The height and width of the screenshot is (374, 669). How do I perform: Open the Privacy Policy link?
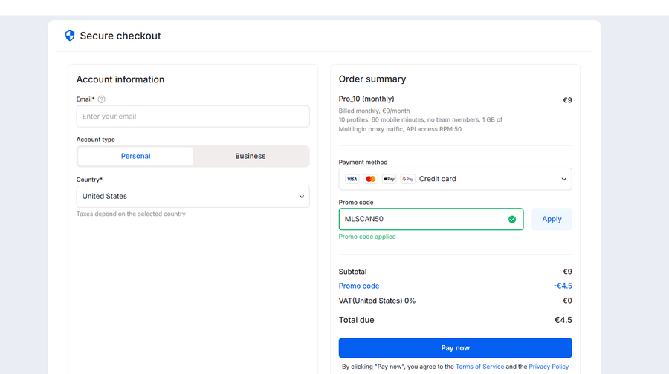coord(549,367)
